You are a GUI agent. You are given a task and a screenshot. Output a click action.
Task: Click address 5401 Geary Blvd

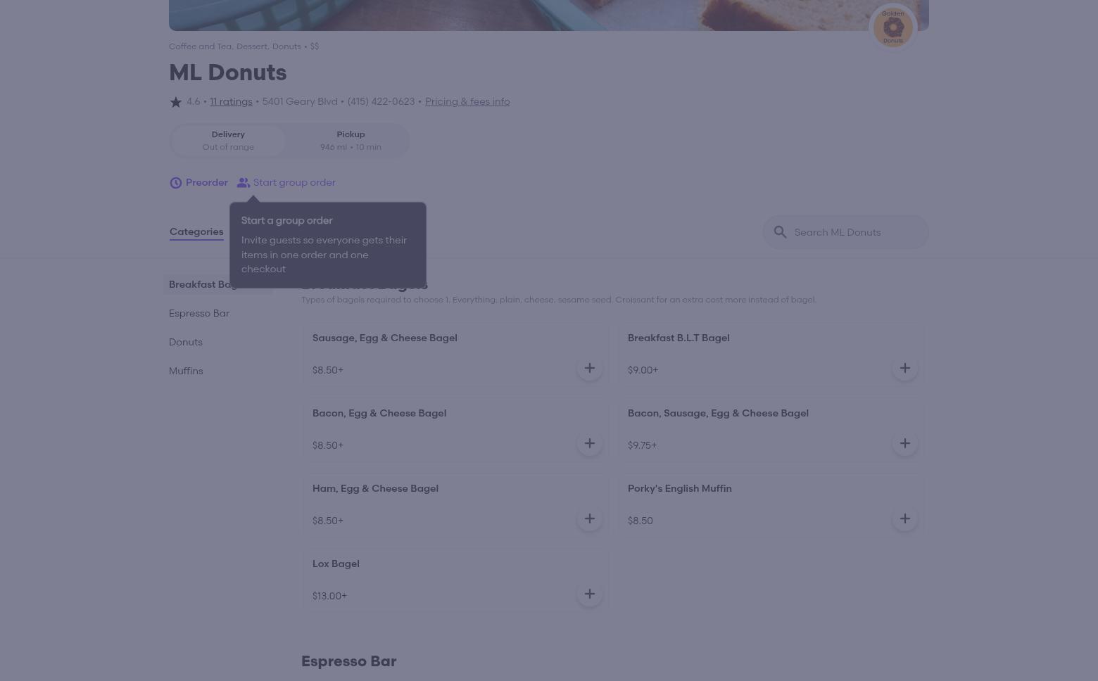(300, 101)
